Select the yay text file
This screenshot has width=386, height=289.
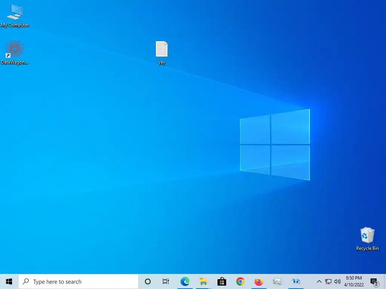tap(161, 53)
